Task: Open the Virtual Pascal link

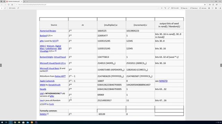Action: (x=60, y=57)
